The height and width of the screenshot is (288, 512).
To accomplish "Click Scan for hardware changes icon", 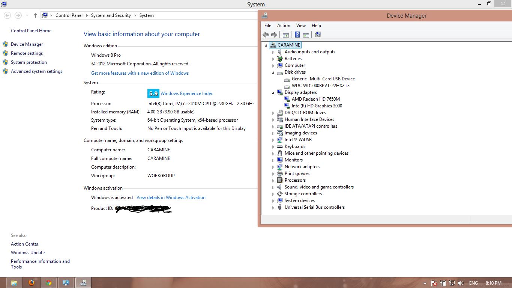I will (318, 35).
